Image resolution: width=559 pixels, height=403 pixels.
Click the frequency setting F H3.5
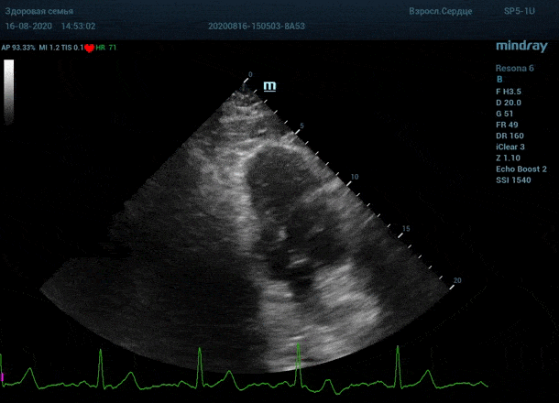coord(509,91)
